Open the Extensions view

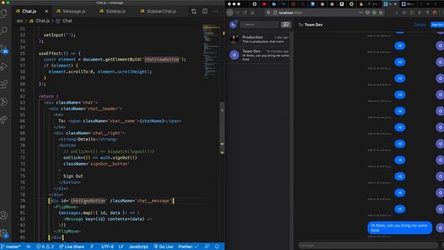pyautogui.click(x=4, y=84)
